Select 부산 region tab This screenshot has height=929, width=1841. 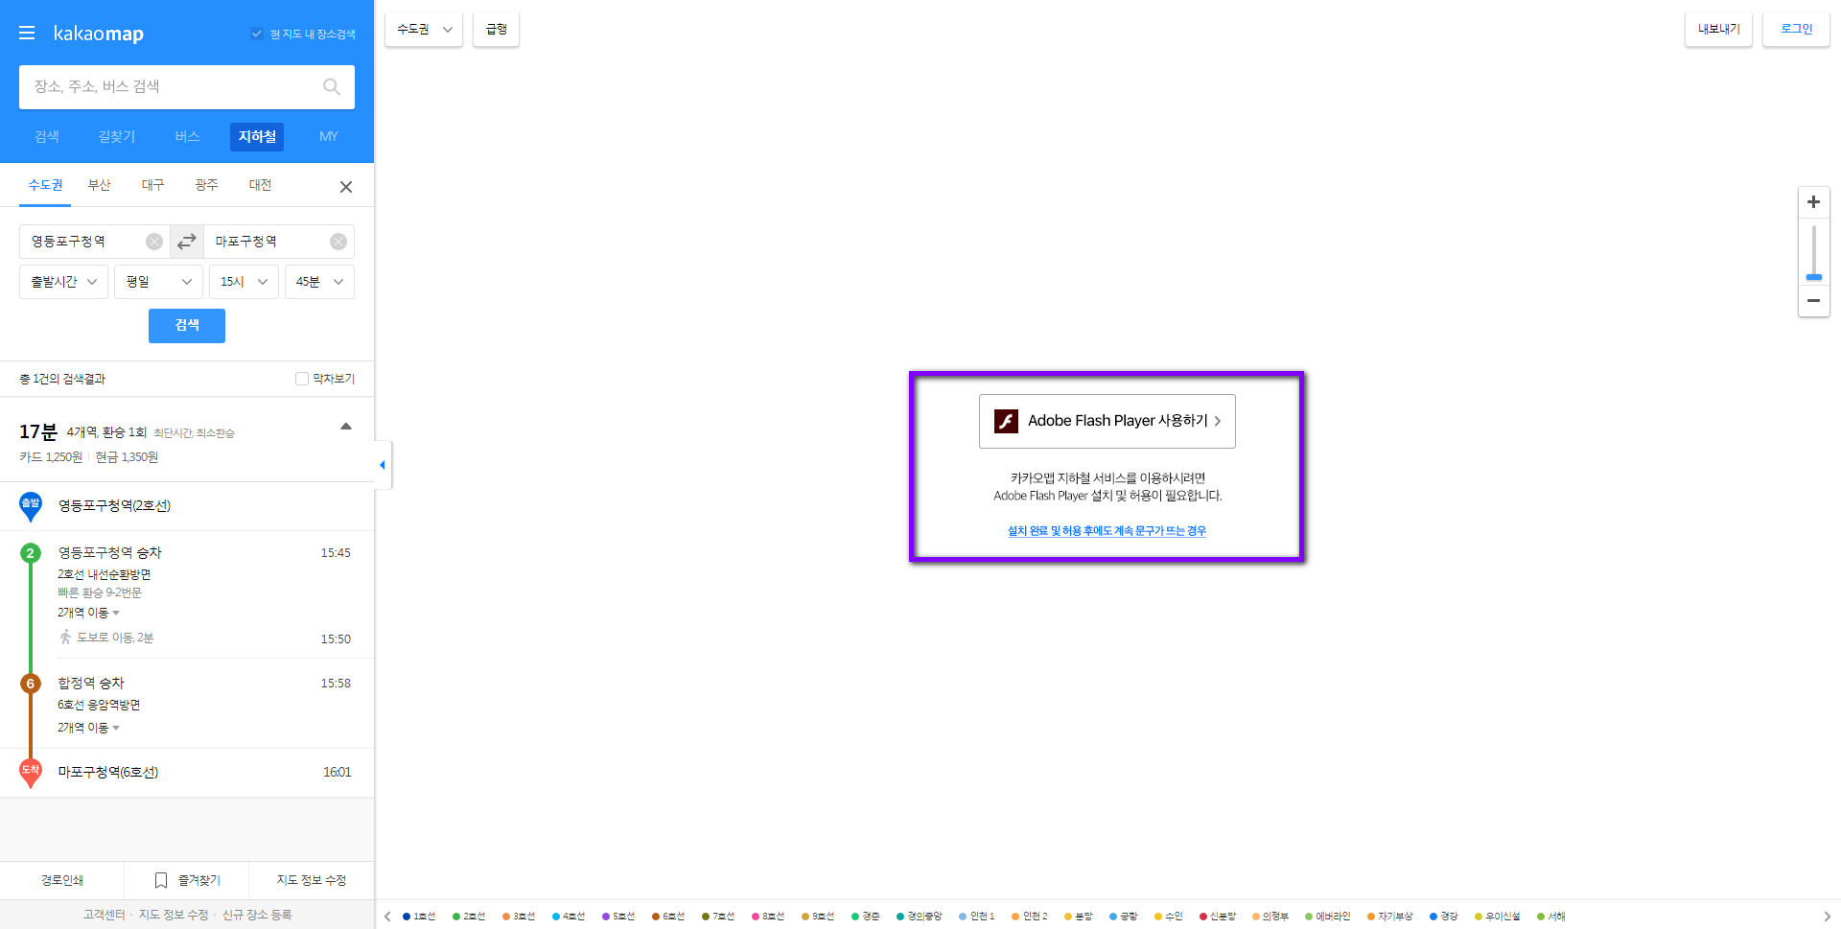coord(100,185)
